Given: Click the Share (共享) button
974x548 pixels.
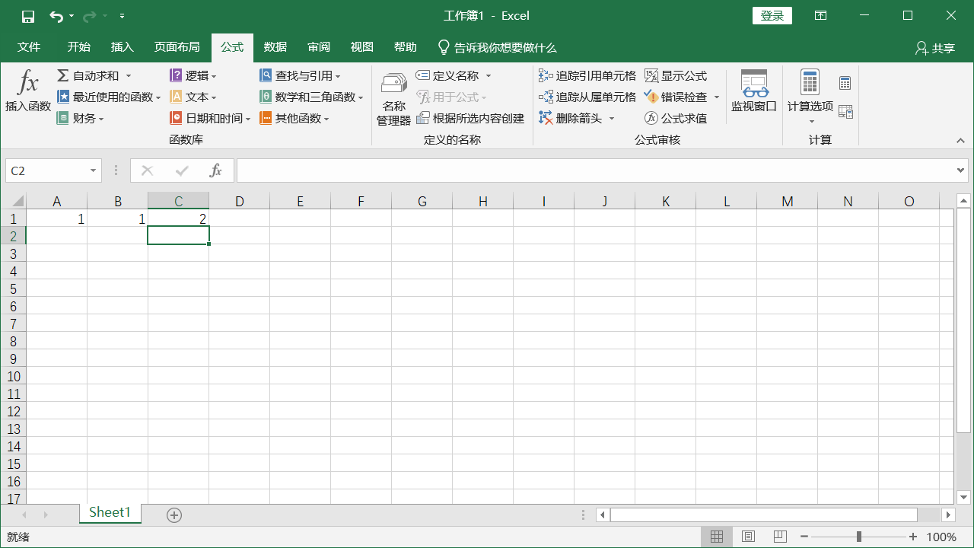Looking at the screenshot, I should pyautogui.click(x=935, y=48).
